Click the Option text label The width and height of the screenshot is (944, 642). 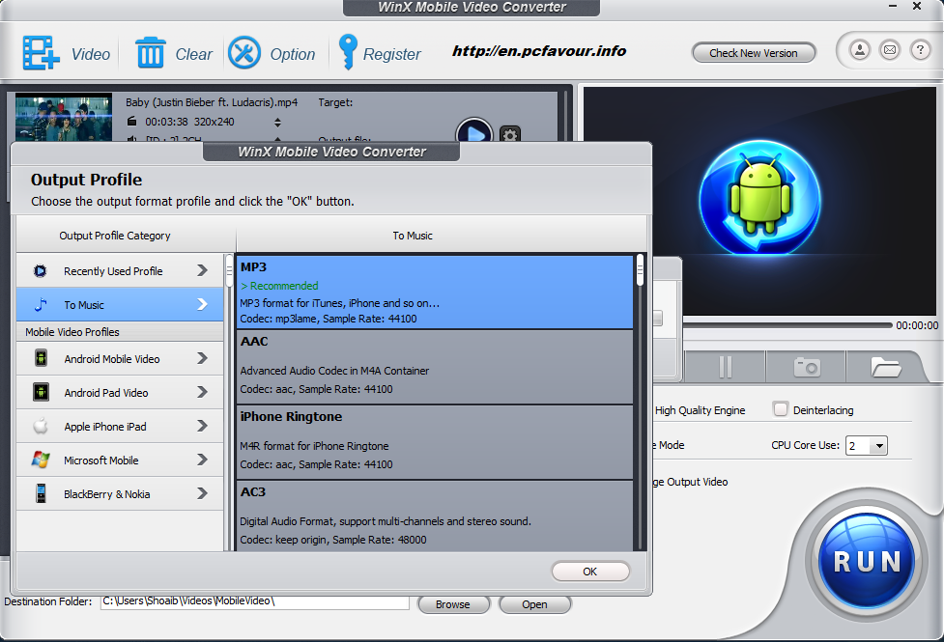(x=293, y=54)
